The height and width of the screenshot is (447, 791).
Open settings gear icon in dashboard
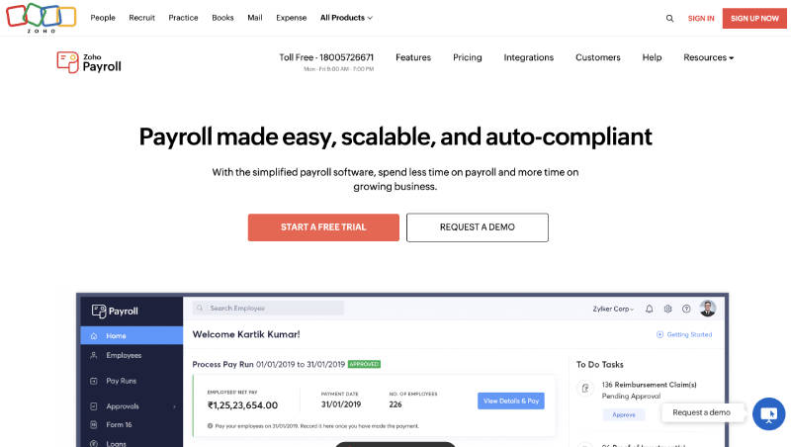(x=668, y=309)
